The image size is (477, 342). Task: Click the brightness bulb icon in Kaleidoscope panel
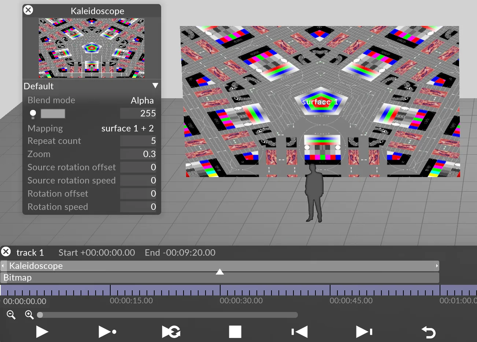(33, 114)
